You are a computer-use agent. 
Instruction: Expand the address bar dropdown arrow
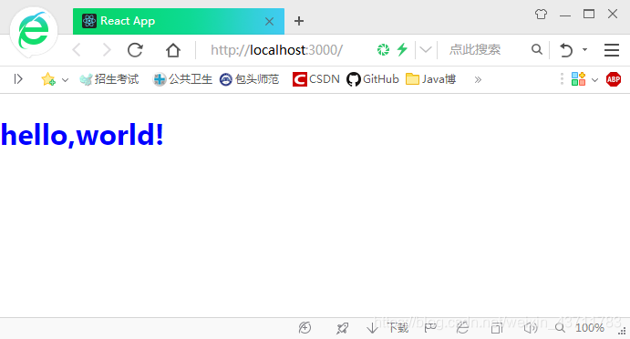[x=426, y=50]
